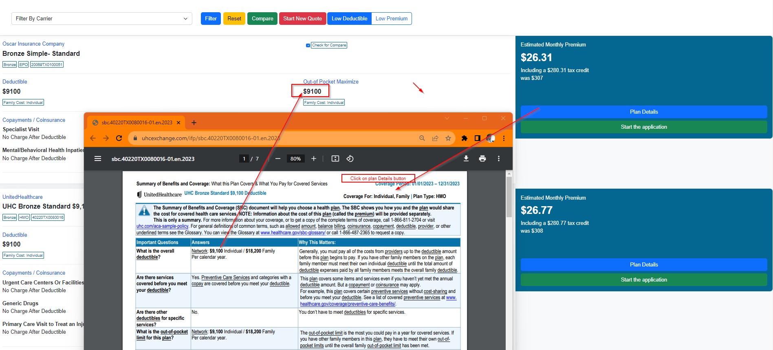Screen dimensions: 773x350
Task: Rotate the PDF counterclockwise
Action: tap(350, 158)
